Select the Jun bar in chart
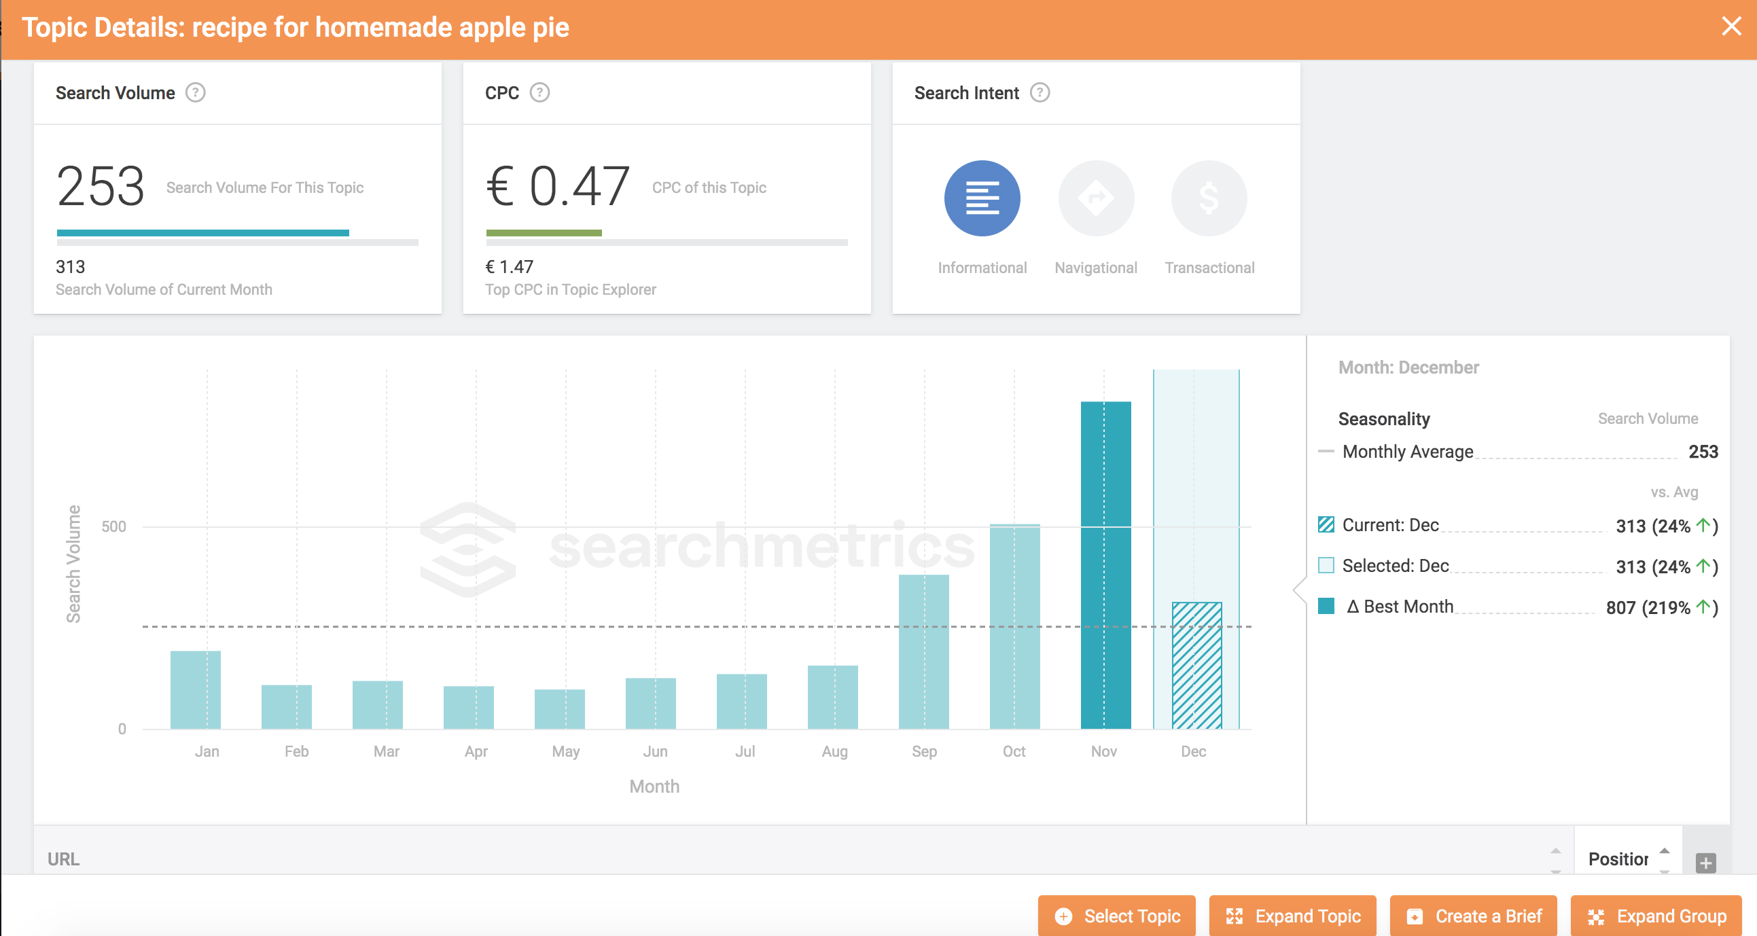Image resolution: width=1757 pixels, height=936 pixels. point(651,704)
